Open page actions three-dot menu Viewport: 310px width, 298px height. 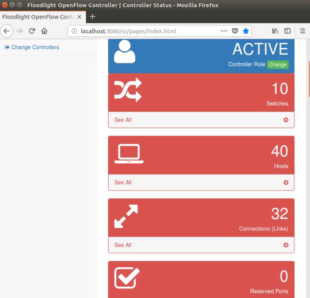point(224,31)
